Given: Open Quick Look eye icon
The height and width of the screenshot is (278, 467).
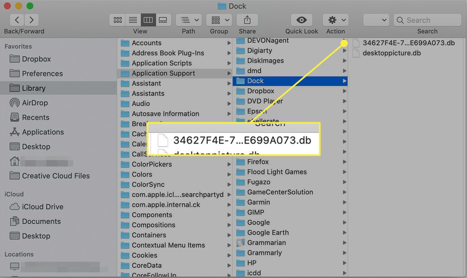Looking at the screenshot, I should [x=301, y=20].
